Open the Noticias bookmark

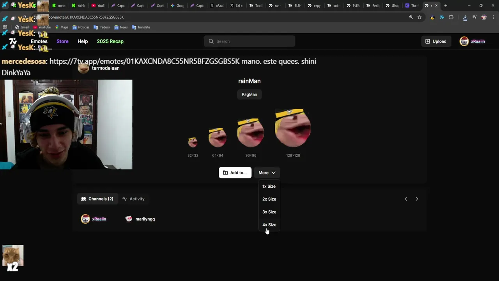81,27
